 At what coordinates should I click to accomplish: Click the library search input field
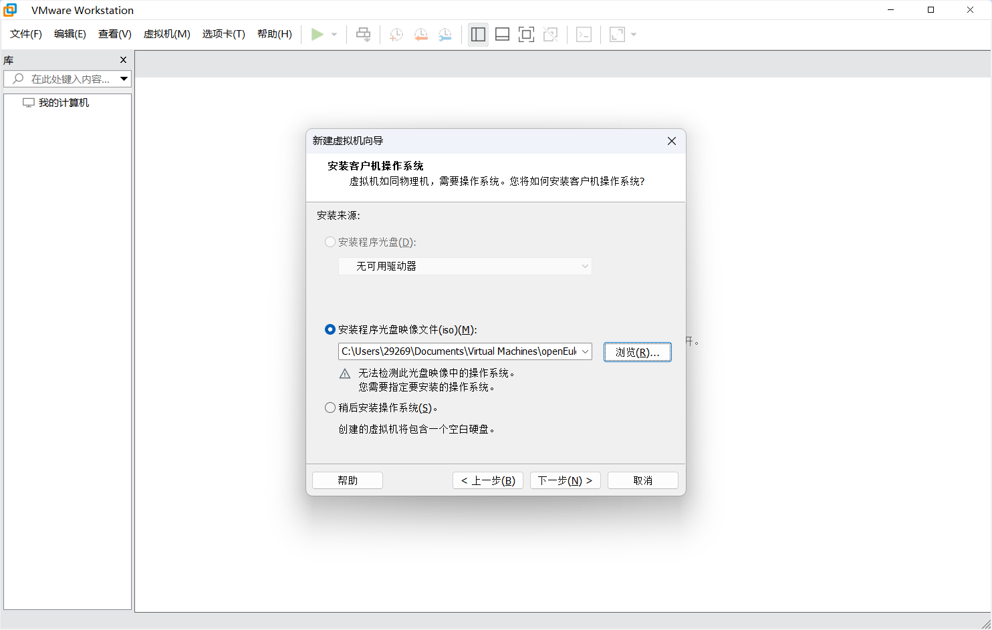coord(67,79)
